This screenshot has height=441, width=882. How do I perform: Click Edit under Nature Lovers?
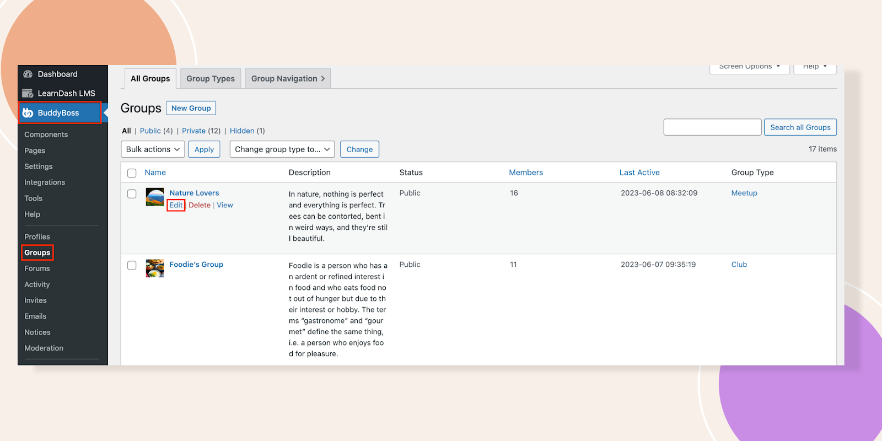point(176,205)
